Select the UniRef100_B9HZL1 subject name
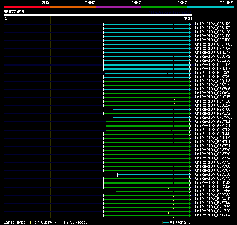The height and width of the screenshot is (225, 237). click(x=213, y=142)
